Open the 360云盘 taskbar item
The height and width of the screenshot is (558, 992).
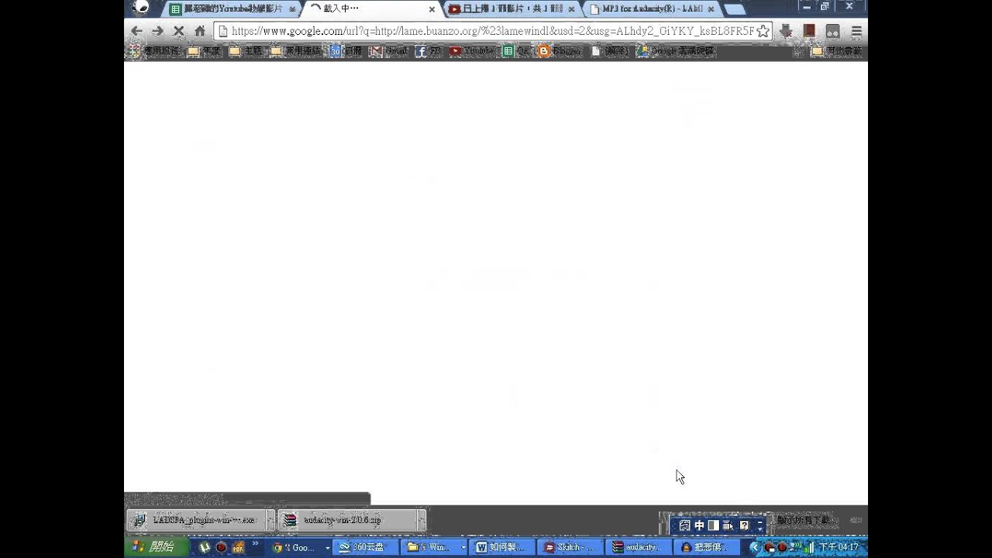coord(366,547)
